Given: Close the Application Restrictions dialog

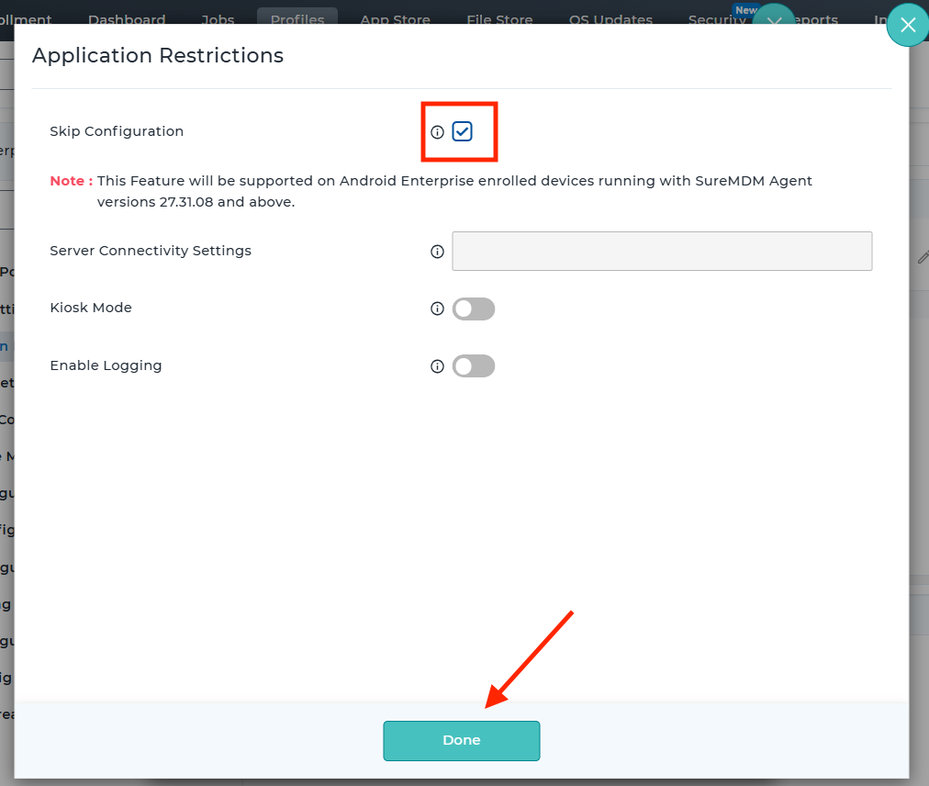Looking at the screenshot, I should tap(907, 26).
